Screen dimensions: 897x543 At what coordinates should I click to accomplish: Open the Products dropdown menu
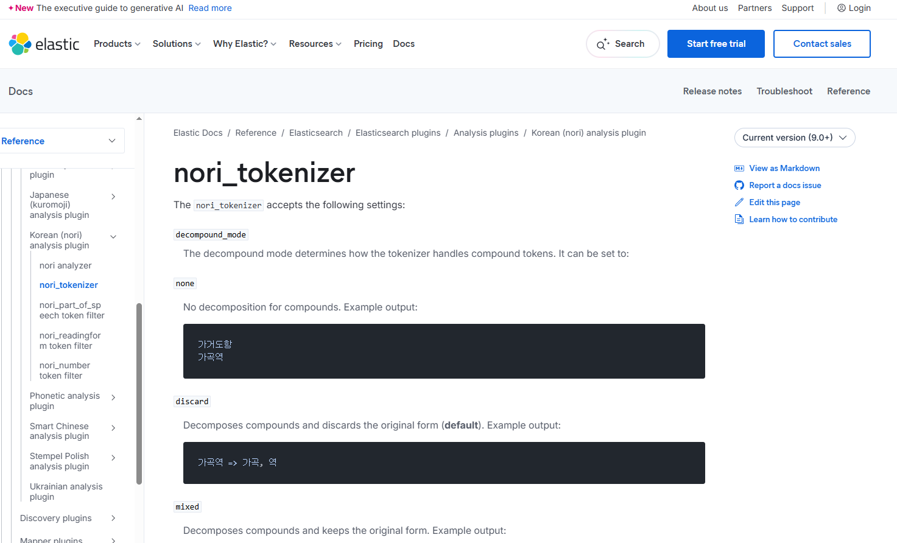click(x=117, y=44)
